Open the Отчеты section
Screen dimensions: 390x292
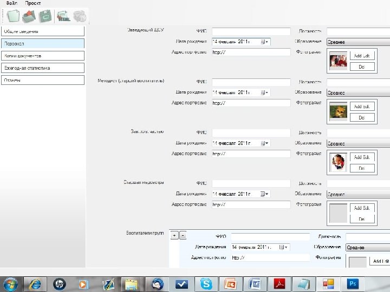(43, 80)
